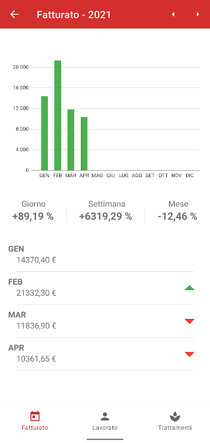Tap the January bar in the chart
The width and height of the screenshot is (210, 443).
coord(44,133)
